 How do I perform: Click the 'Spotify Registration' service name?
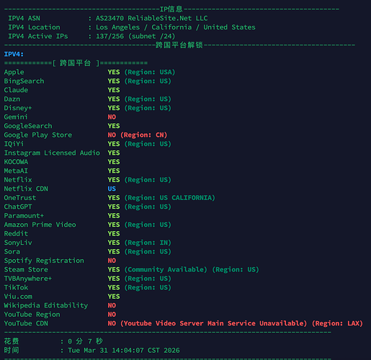tap(44, 261)
